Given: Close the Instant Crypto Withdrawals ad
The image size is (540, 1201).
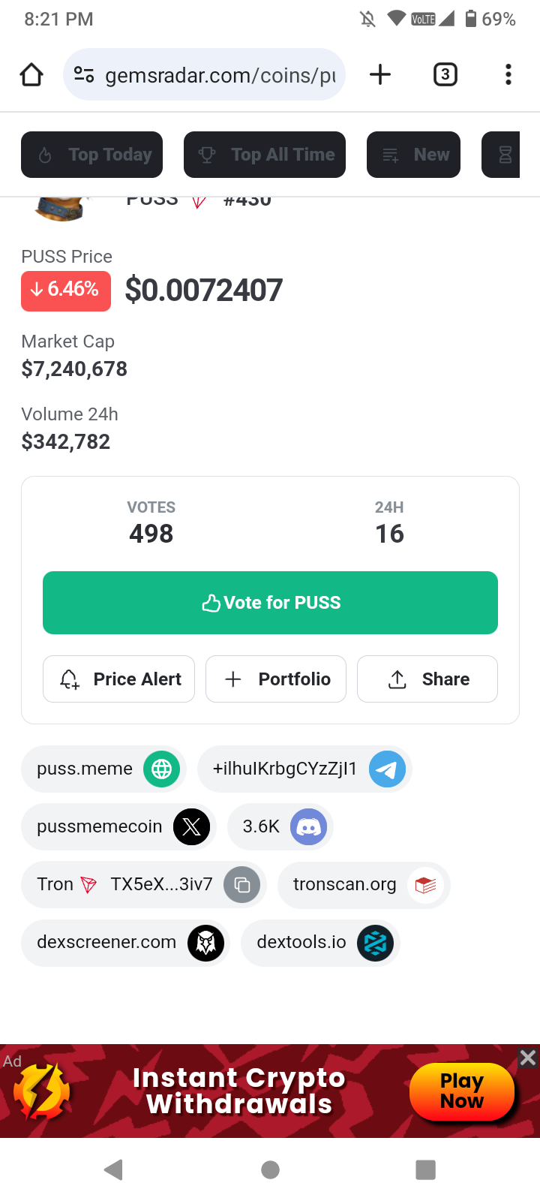Looking at the screenshot, I should [528, 1058].
